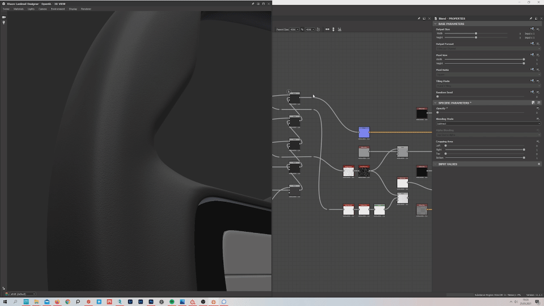Open Lightroom from the taskbar

[x=130, y=302]
